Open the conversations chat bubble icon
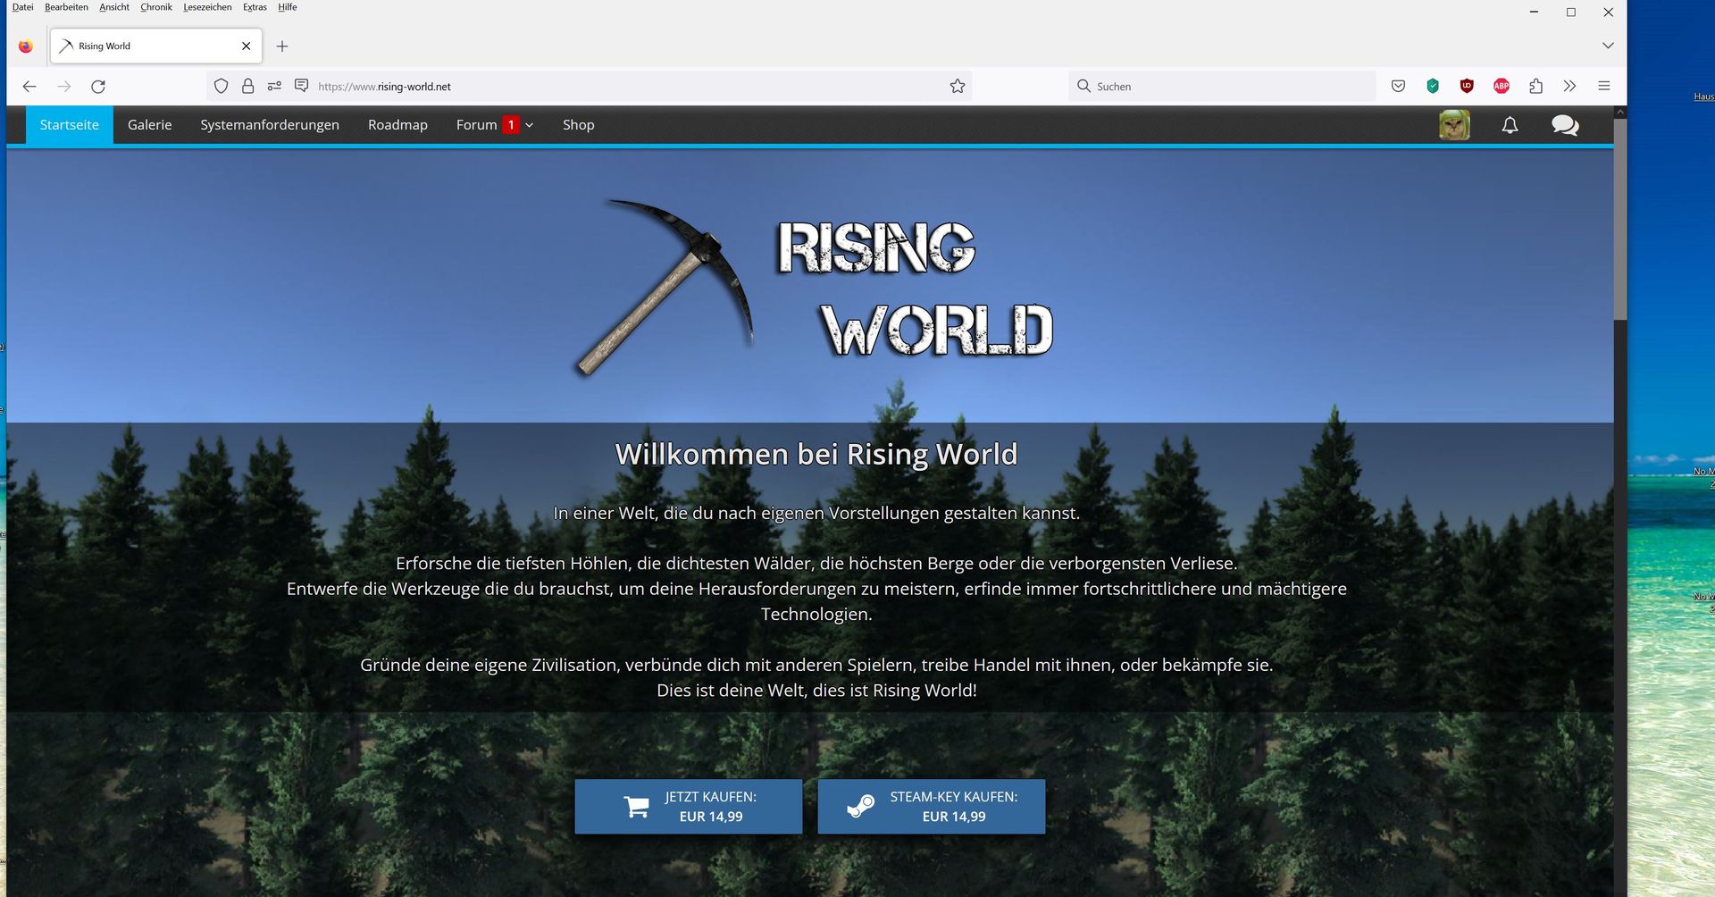The height and width of the screenshot is (897, 1715). coord(1564,125)
